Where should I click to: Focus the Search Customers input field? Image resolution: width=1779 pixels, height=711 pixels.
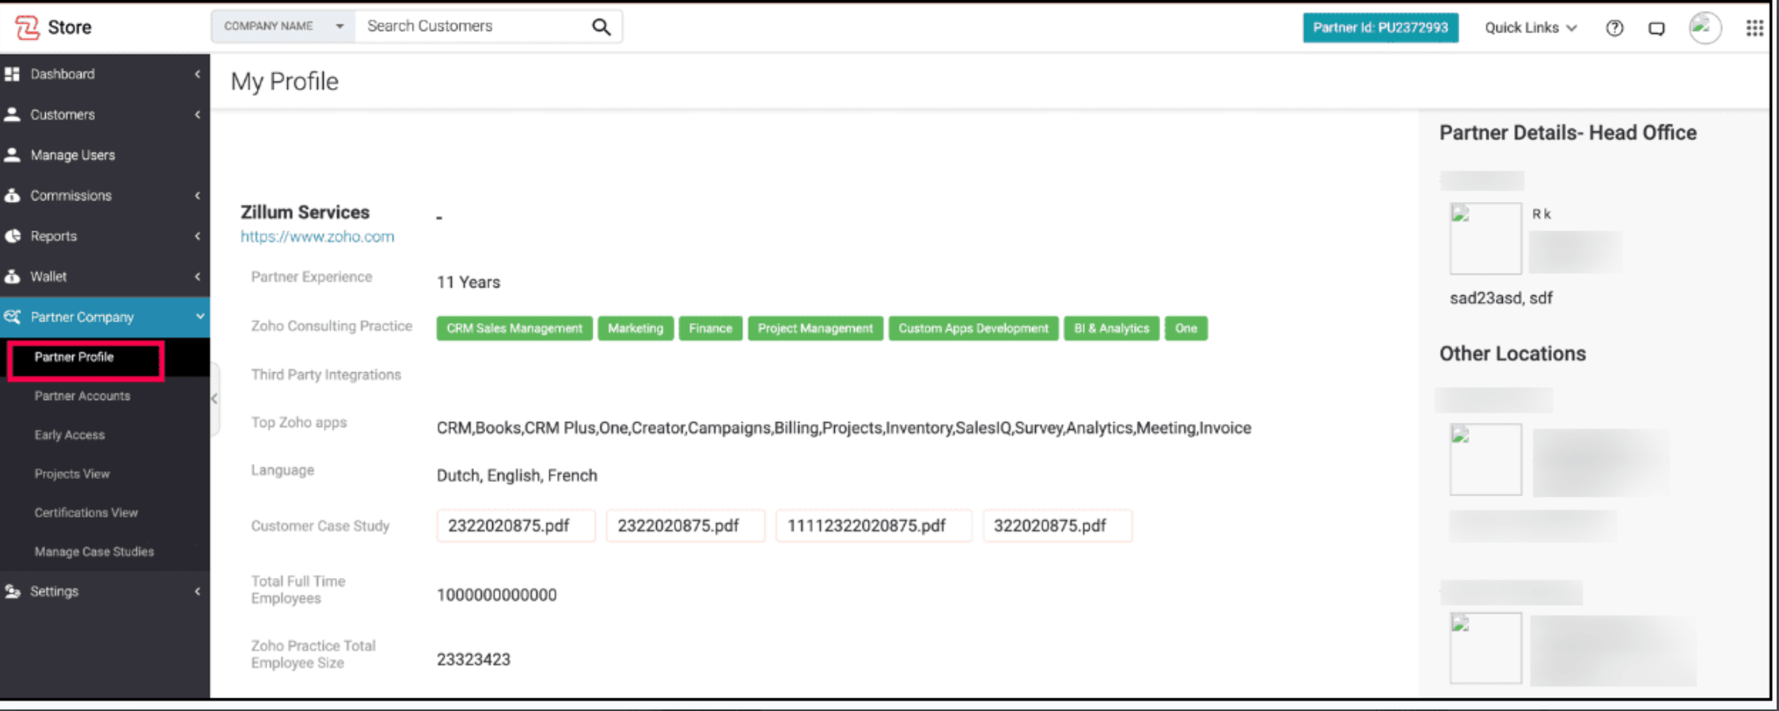[475, 26]
